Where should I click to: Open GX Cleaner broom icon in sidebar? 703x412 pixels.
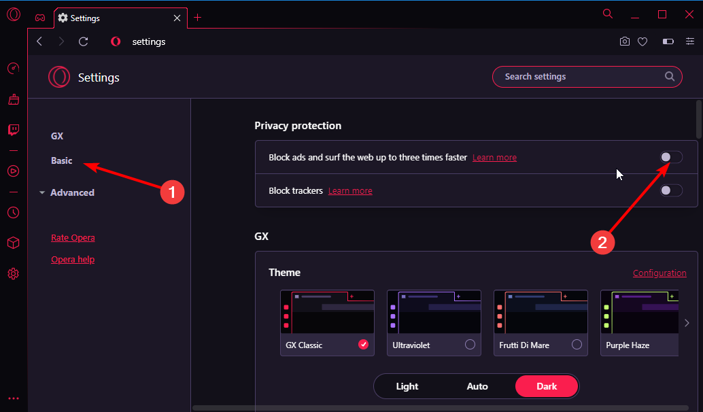(14, 99)
